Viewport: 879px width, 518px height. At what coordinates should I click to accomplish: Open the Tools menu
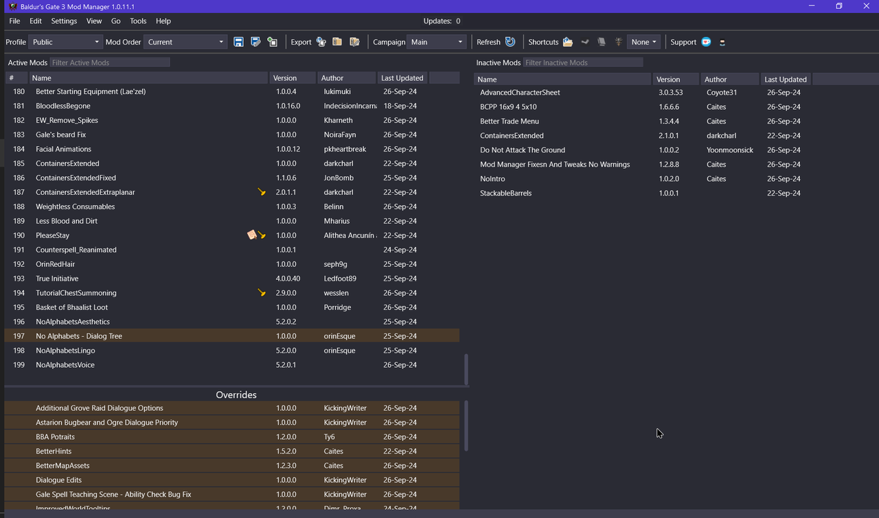tap(138, 21)
